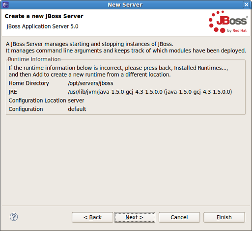Screen dimensions: 252x231
Task: Click 'and then Add to create' text line
Action: pos(89,75)
